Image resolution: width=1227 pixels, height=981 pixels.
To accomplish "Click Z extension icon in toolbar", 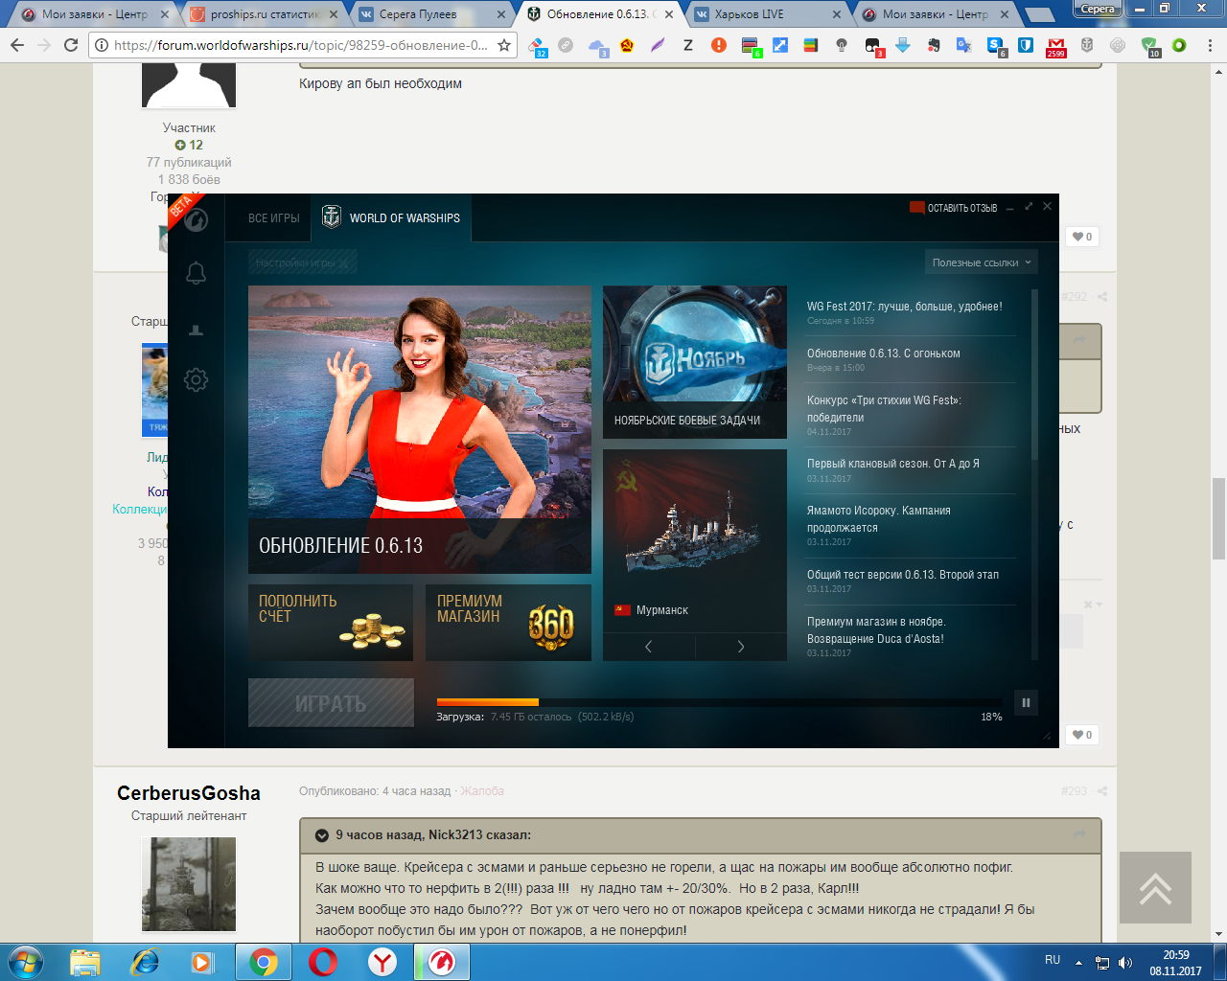I will (x=688, y=45).
